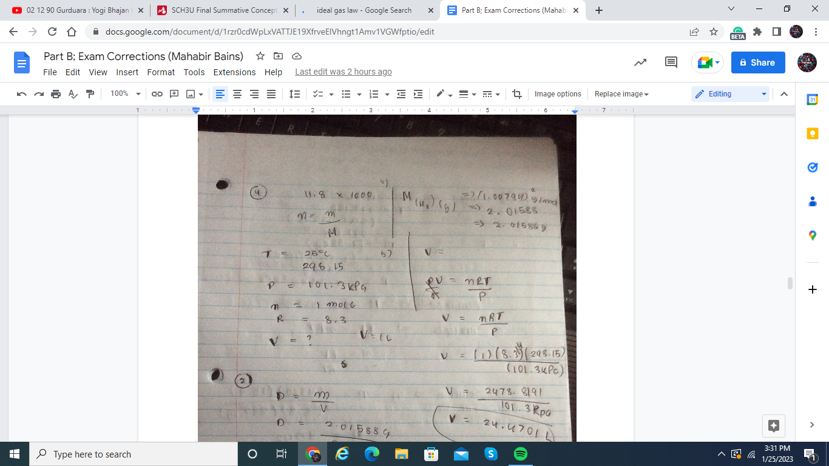The image size is (829, 466).
Task: Open Spotify from the taskbar
Action: pos(520,454)
